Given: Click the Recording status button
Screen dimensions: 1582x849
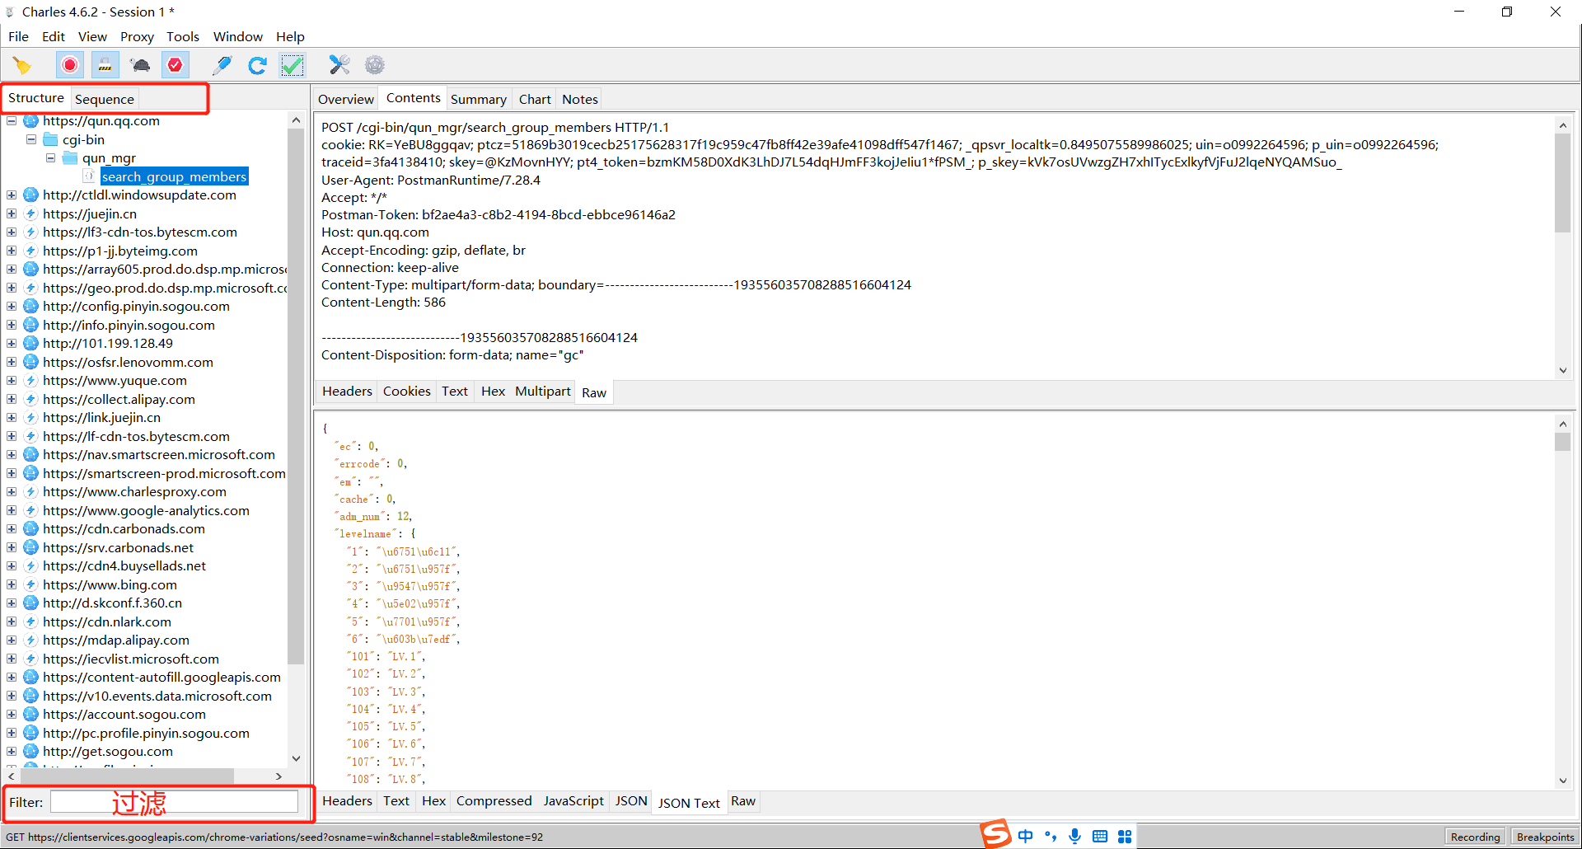Looking at the screenshot, I should click(1475, 837).
